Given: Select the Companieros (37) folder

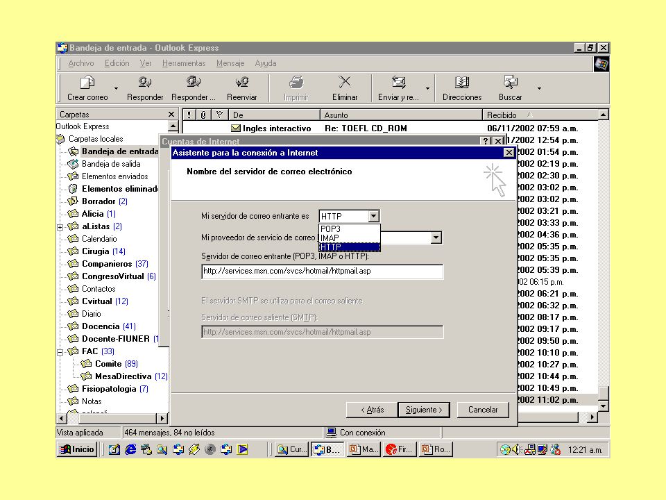Looking at the screenshot, I should click(x=114, y=264).
